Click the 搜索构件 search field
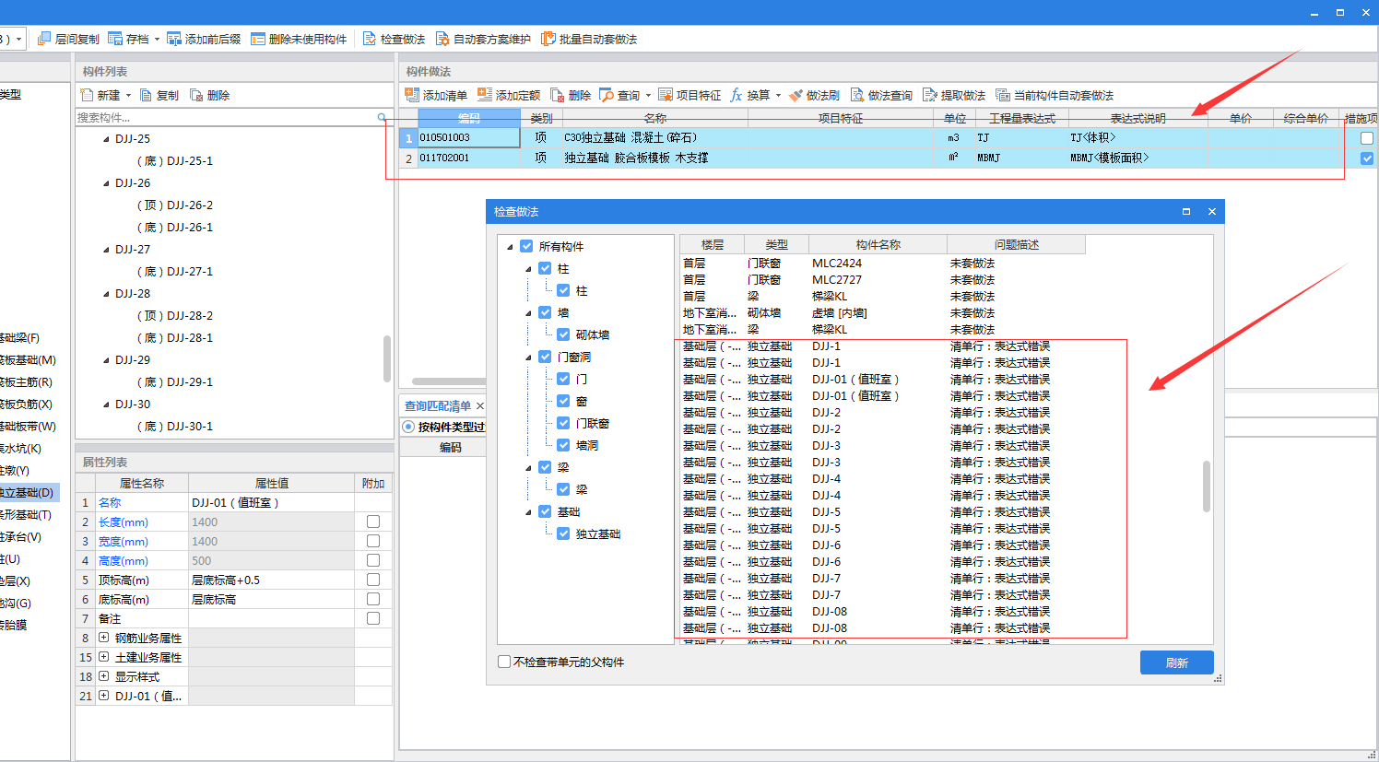This screenshot has height=762, width=1379. pyautogui.click(x=226, y=117)
